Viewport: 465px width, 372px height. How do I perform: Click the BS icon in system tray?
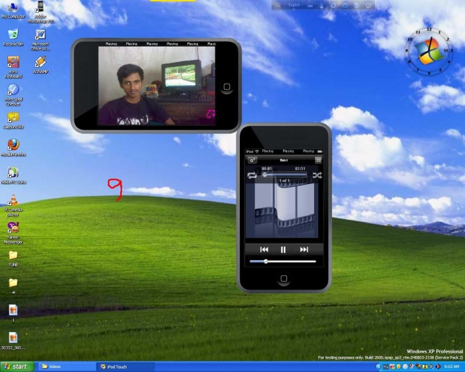(424, 367)
